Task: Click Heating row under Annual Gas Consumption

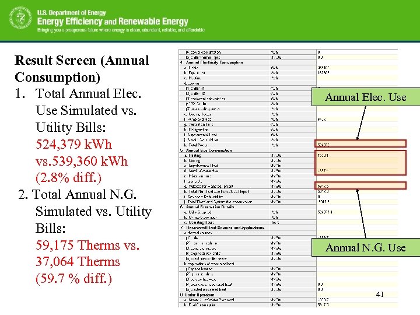Action: [288, 155]
